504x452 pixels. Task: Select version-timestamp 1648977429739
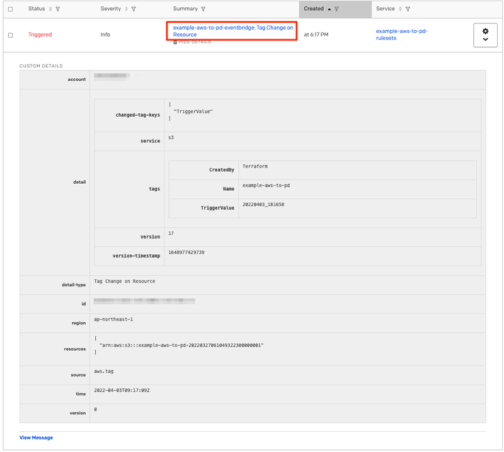coord(186,252)
